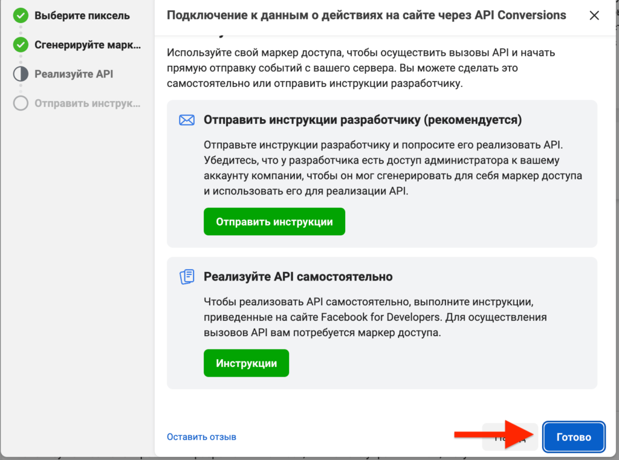Click the half-filled circle step icon
Screen dimensions: 619x460
[x=21, y=74]
